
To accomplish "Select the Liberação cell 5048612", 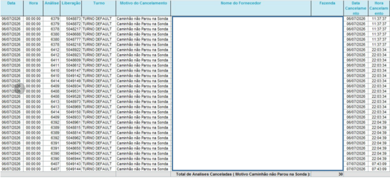I will coord(71,65).
